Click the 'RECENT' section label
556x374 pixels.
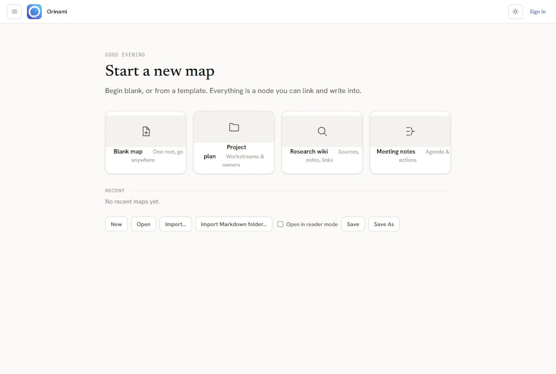pos(115,191)
